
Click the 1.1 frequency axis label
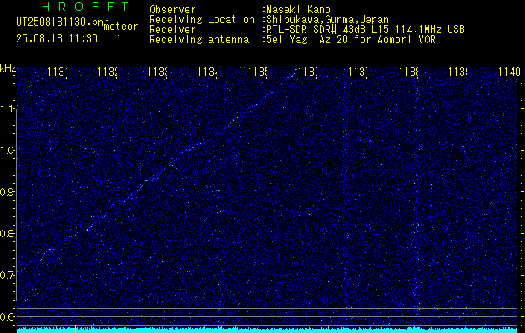tap(8, 109)
